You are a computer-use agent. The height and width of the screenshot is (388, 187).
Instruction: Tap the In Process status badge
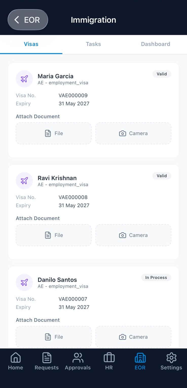click(x=156, y=278)
